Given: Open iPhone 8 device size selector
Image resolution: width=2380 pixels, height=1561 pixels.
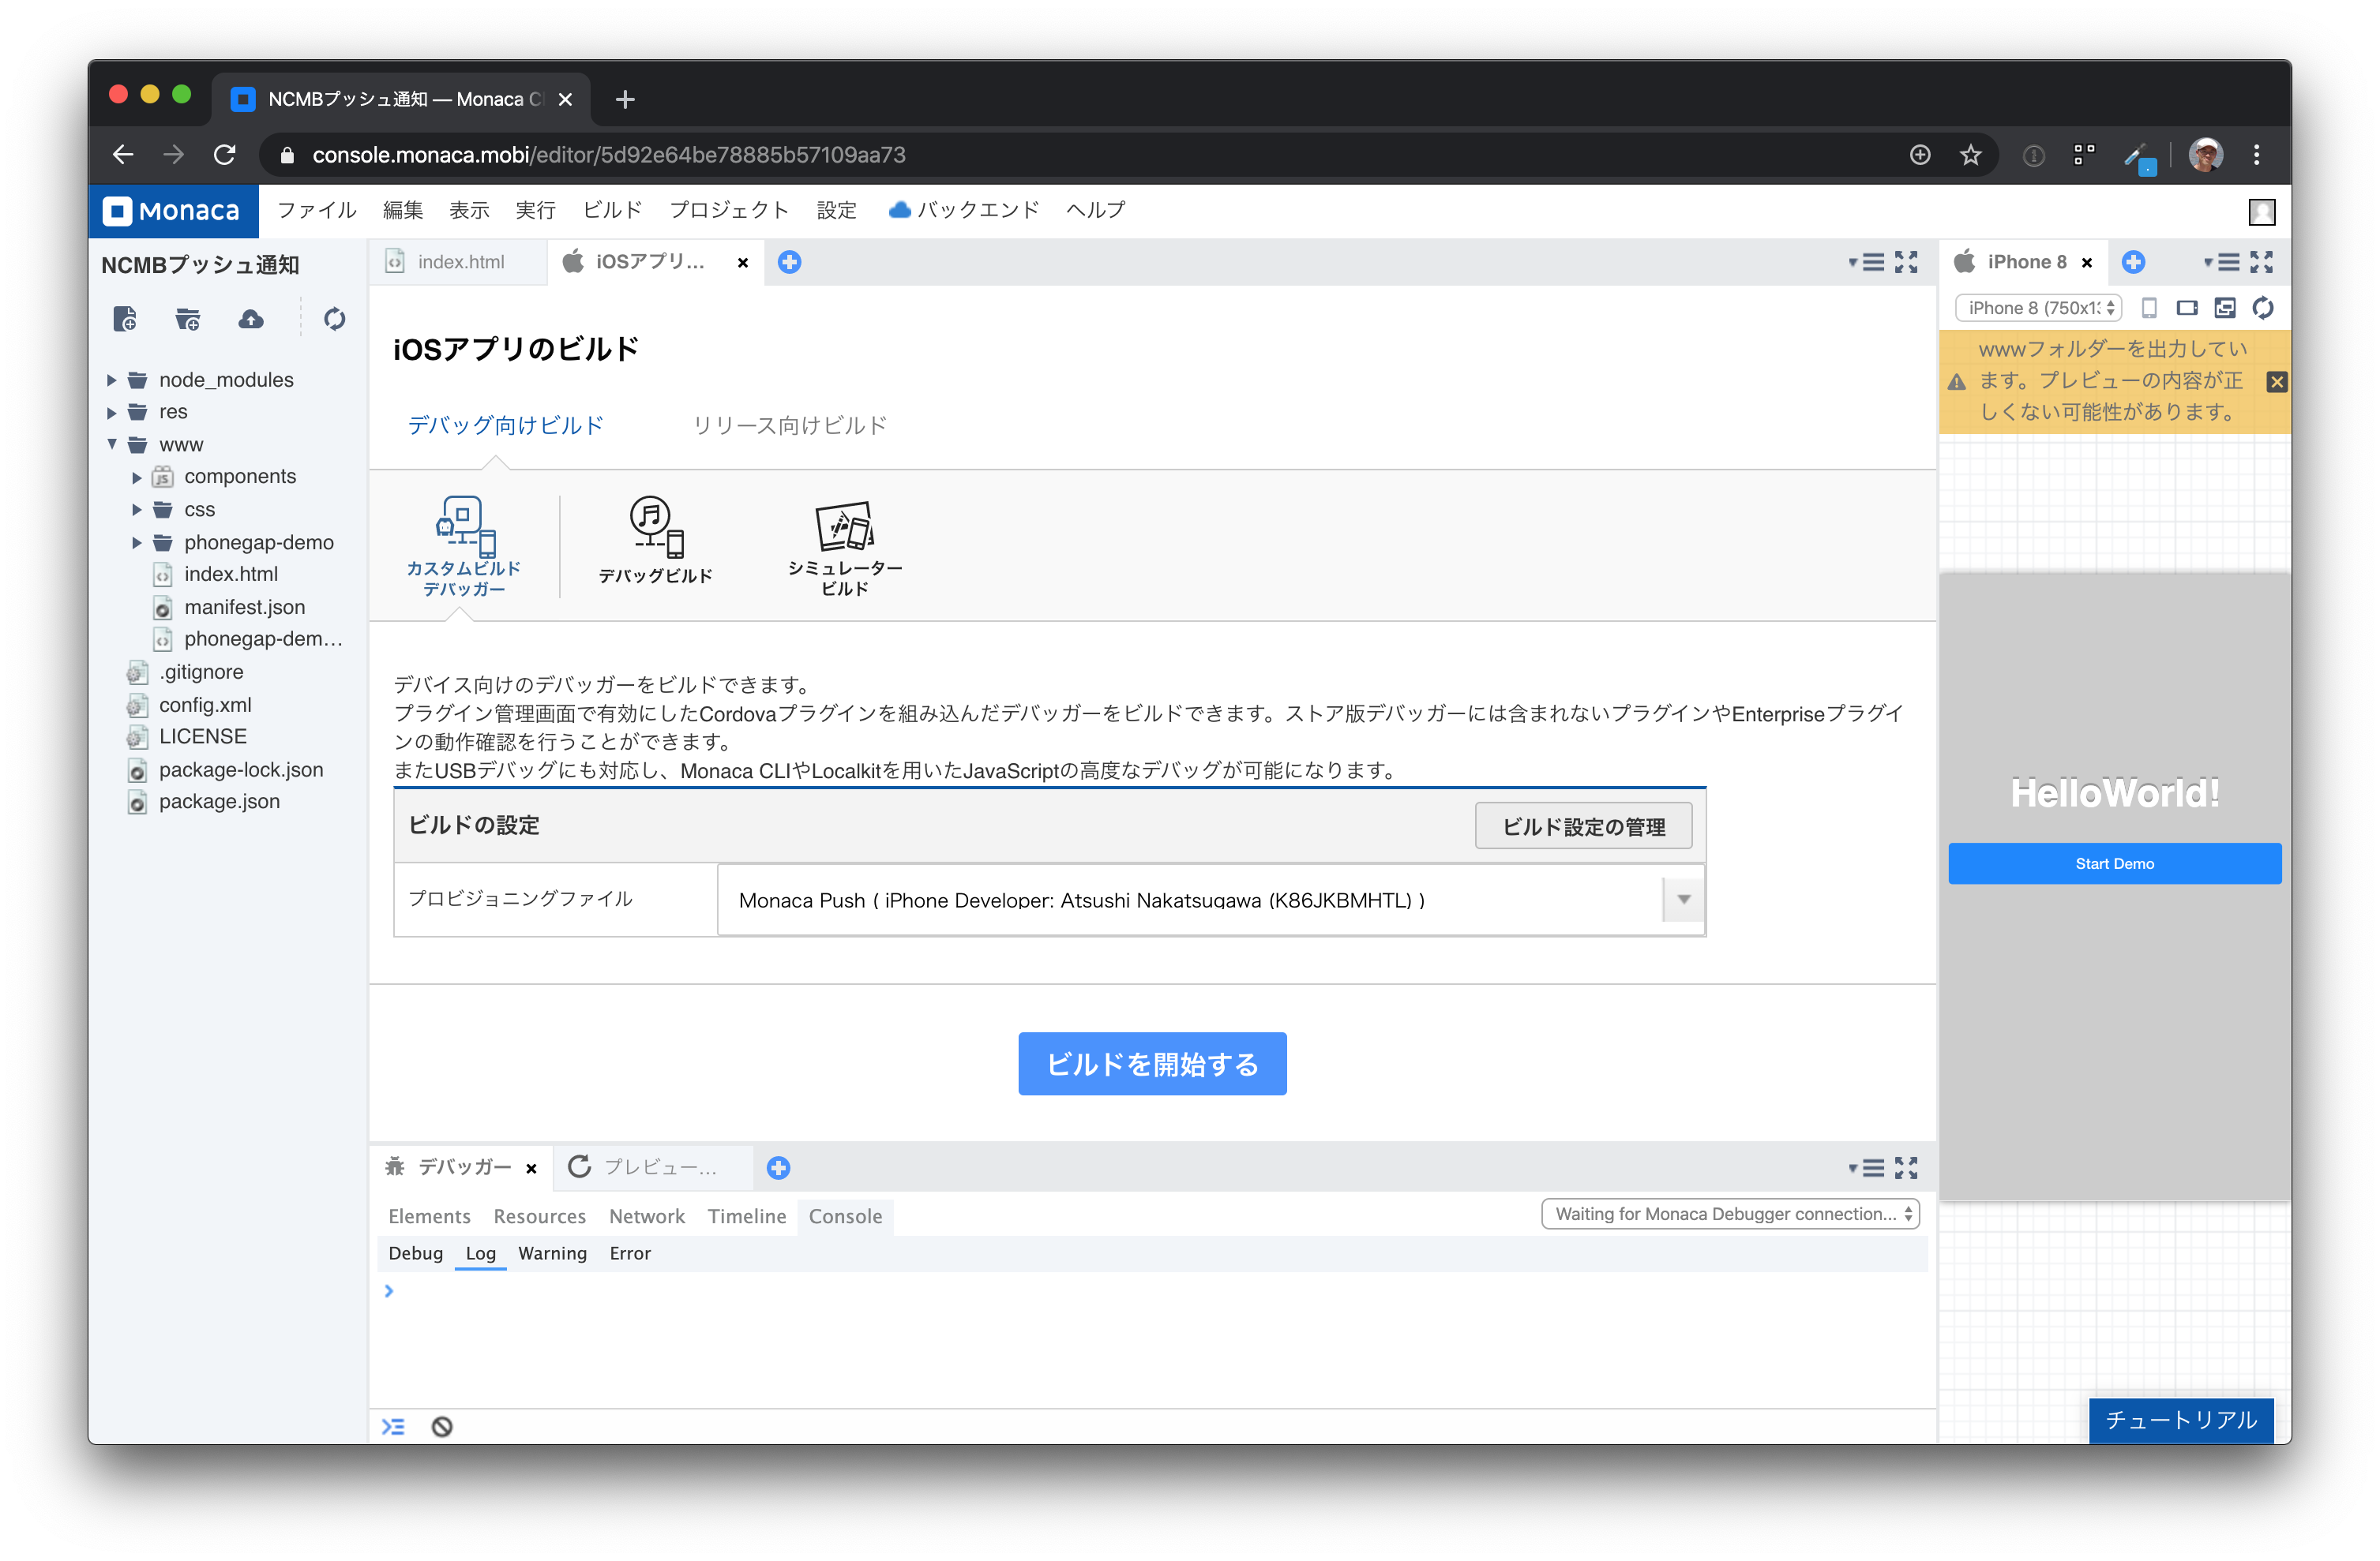Looking at the screenshot, I should click(2037, 308).
